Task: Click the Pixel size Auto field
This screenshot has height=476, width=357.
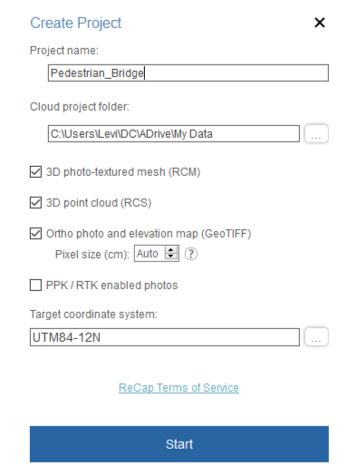Action: point(150,254)
